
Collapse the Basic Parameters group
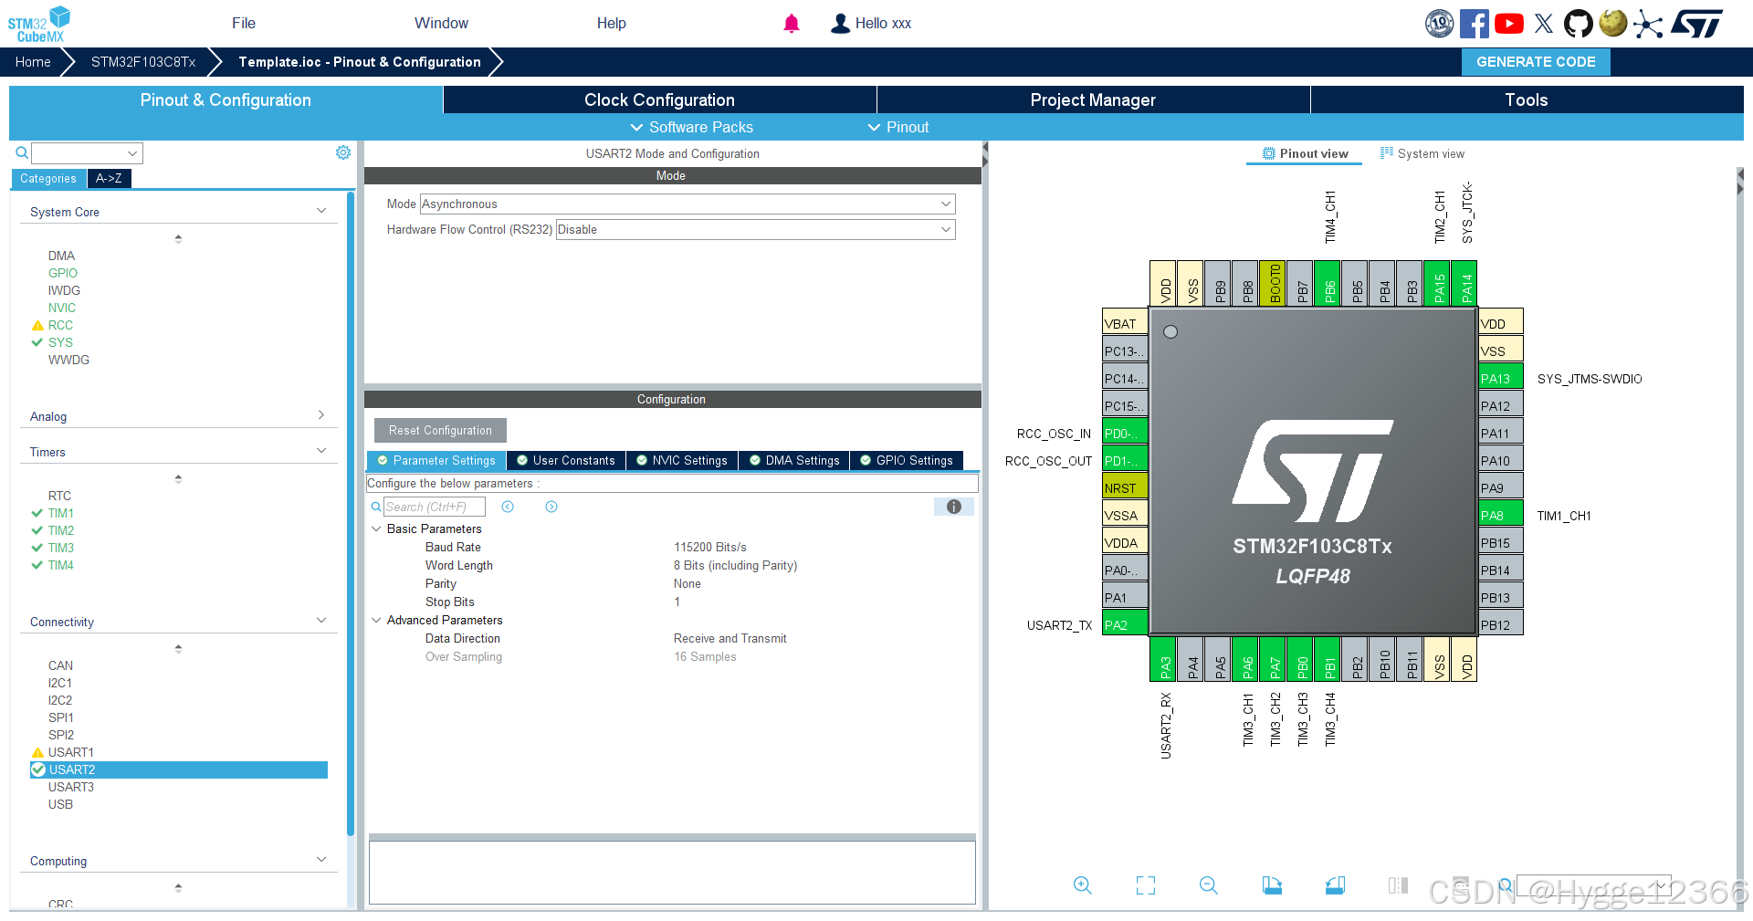(x=376, y=529)
